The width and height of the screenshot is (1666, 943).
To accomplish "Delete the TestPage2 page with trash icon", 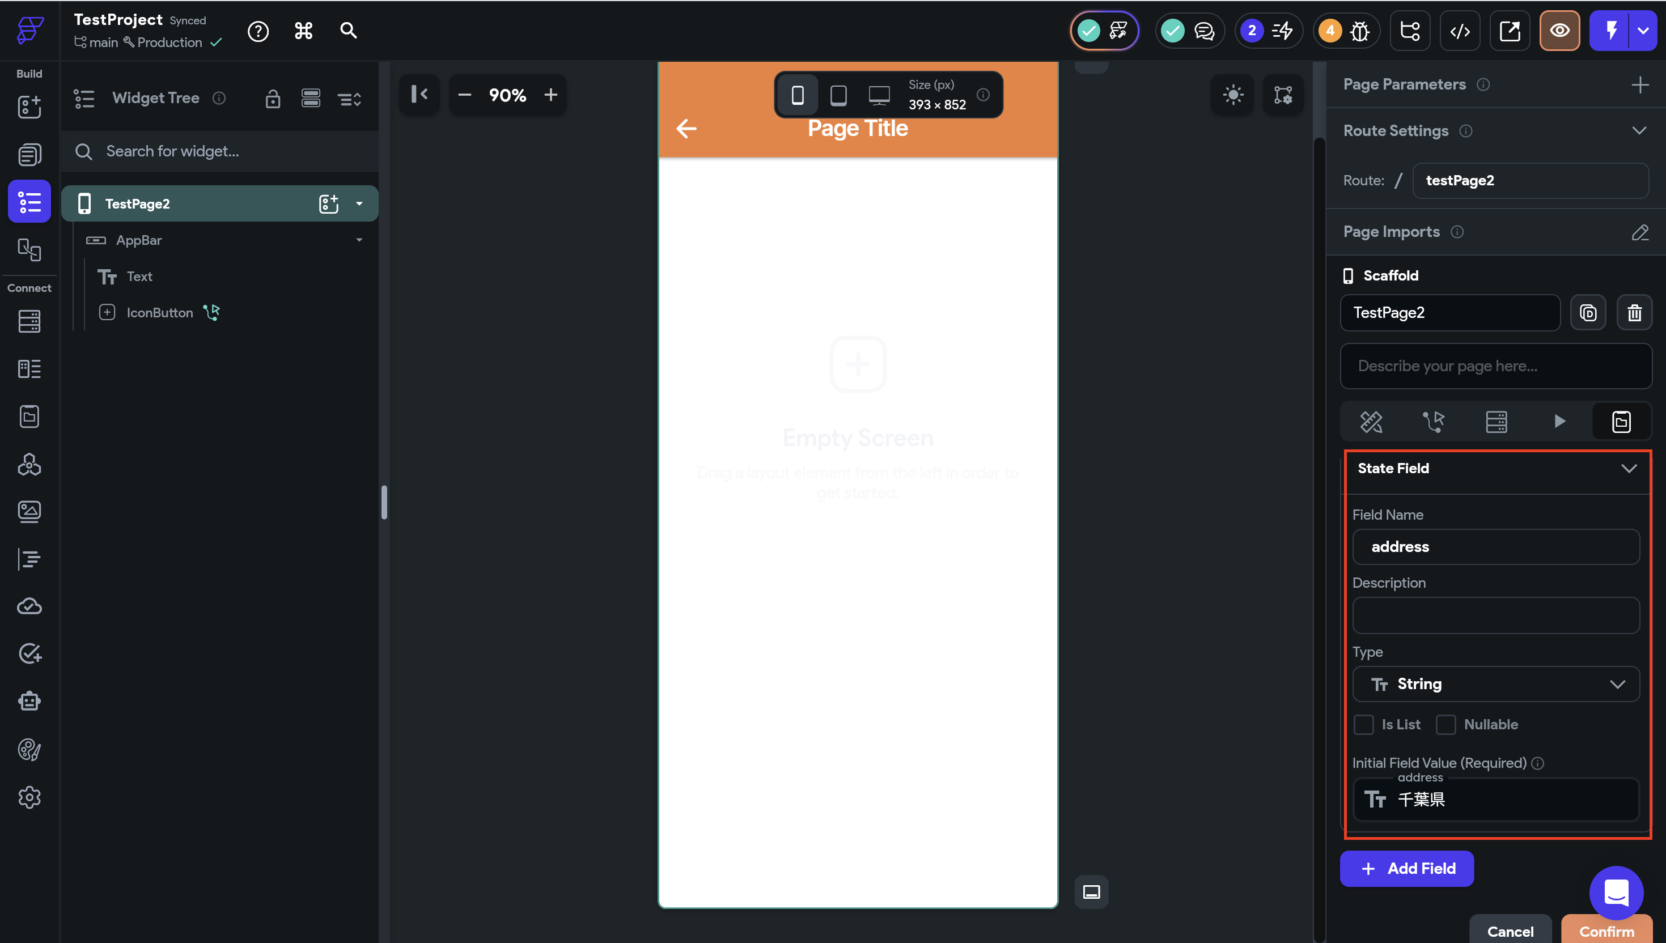I will pos(1634,313).
